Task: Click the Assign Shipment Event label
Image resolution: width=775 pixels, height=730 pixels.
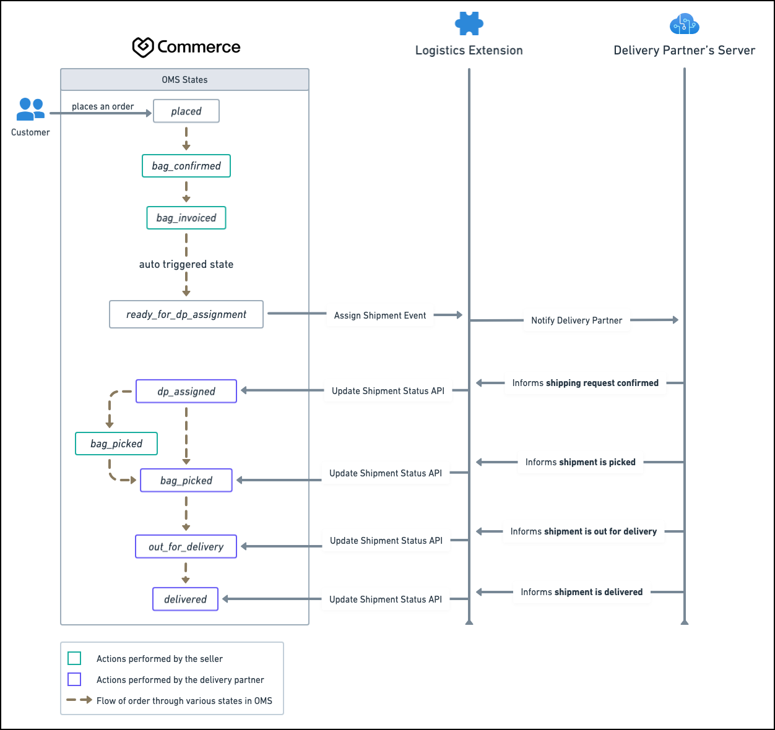Action: pos(380,316)
